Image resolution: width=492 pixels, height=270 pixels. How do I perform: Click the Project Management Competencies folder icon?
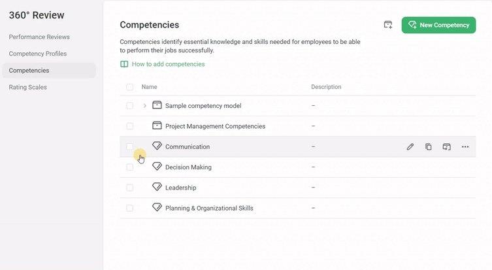click(x=157, y=126)
